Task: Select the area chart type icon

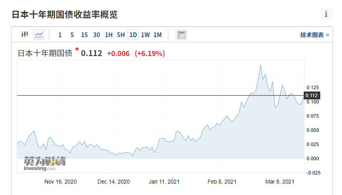Action: point(39,35)
